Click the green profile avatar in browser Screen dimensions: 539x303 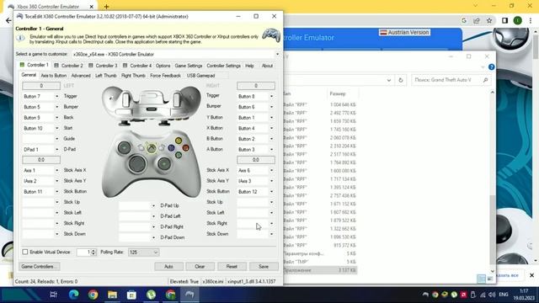[518, 20]
